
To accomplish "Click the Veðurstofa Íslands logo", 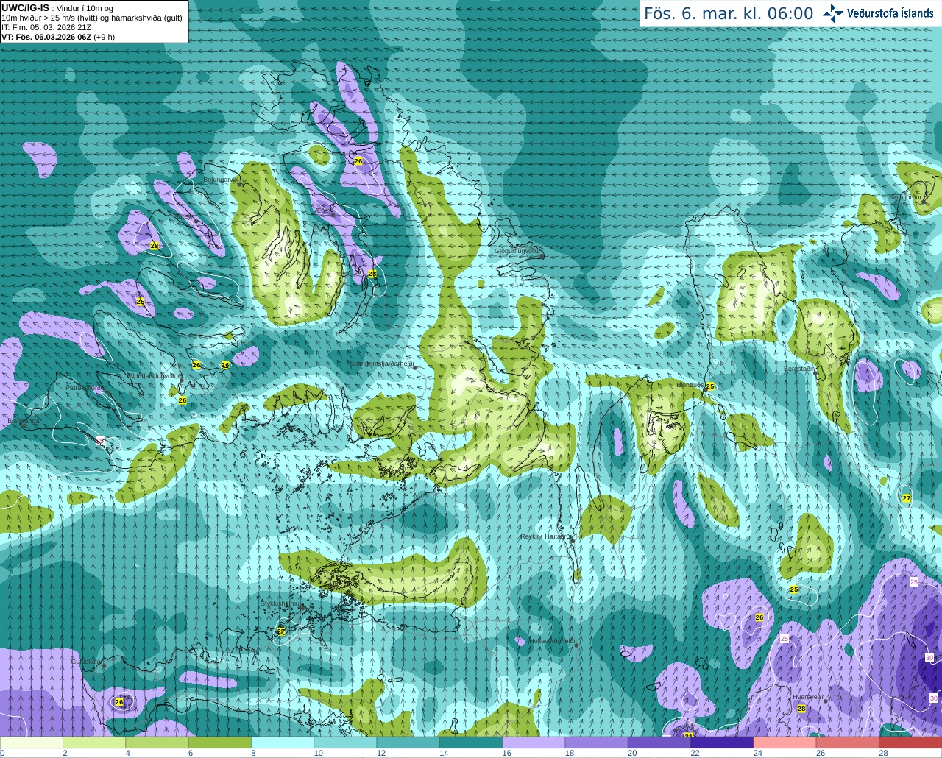I will [x=879, y=13].
